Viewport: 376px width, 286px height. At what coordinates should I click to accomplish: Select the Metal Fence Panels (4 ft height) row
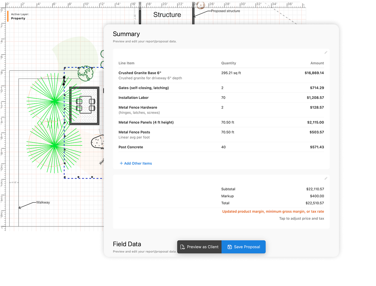[221, 122]
